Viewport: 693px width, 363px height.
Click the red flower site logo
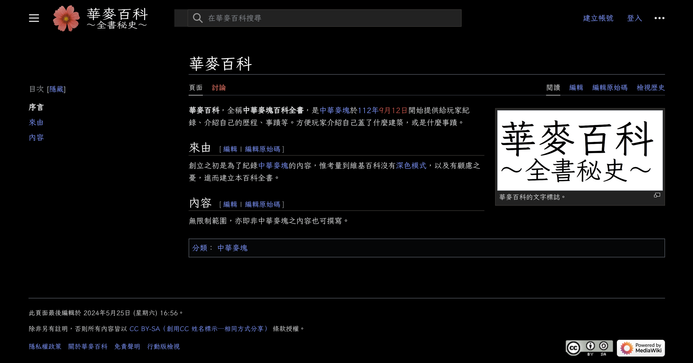(x=66, y=18)
